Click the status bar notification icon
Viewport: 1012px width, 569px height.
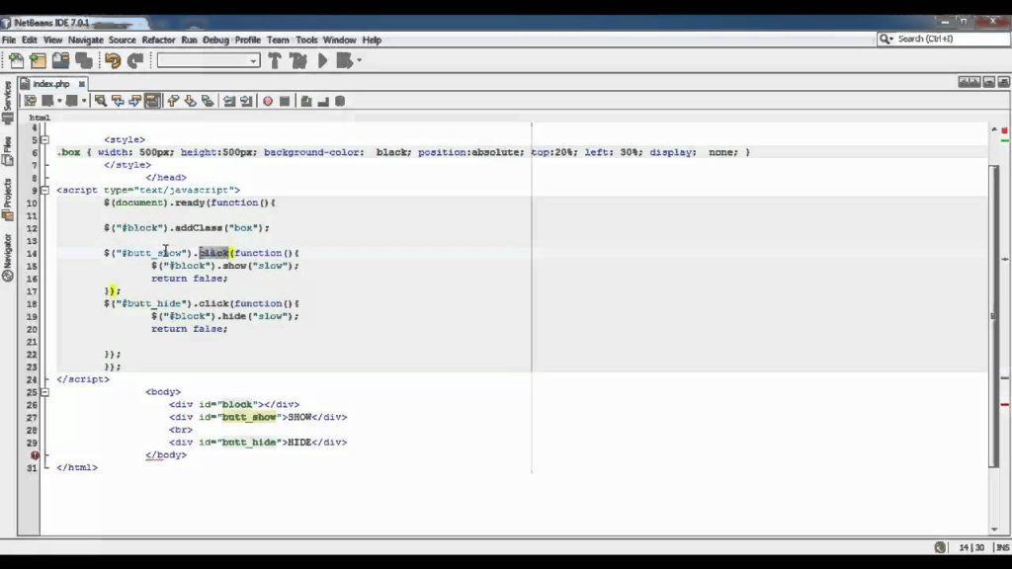click(941, 547)
